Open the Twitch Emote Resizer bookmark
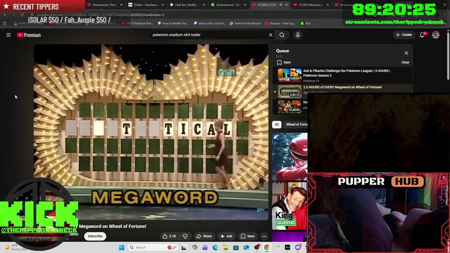 click(x=245, y=23)
